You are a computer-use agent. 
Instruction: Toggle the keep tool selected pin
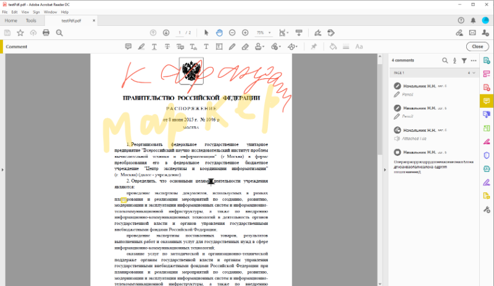click(x=314, y=46)
